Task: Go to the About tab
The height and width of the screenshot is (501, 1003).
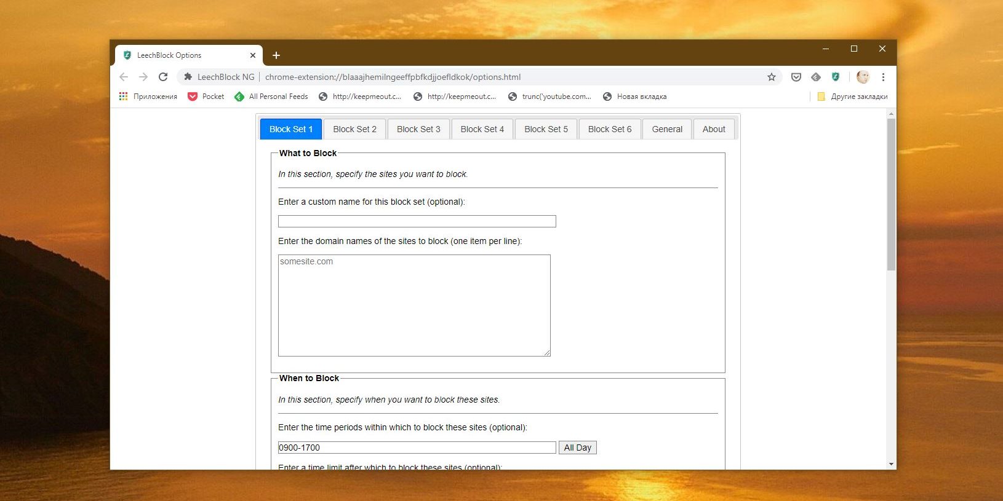Action: (714, 129)
